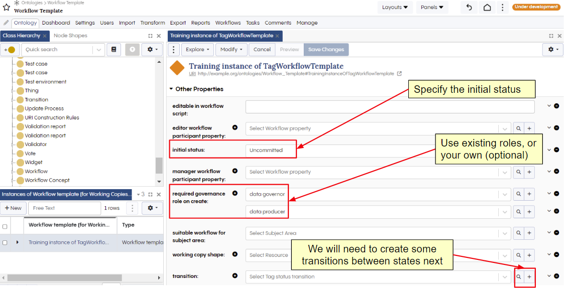Click the Preview button
Viewport: 566px width, 288px height.
coord(289,49)
